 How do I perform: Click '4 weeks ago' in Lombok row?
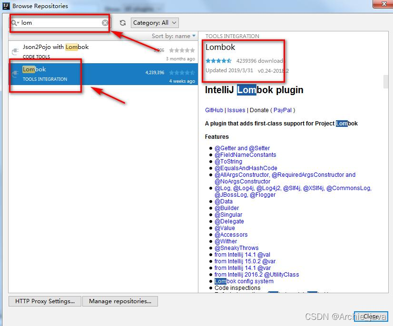(x=182, y=81)
